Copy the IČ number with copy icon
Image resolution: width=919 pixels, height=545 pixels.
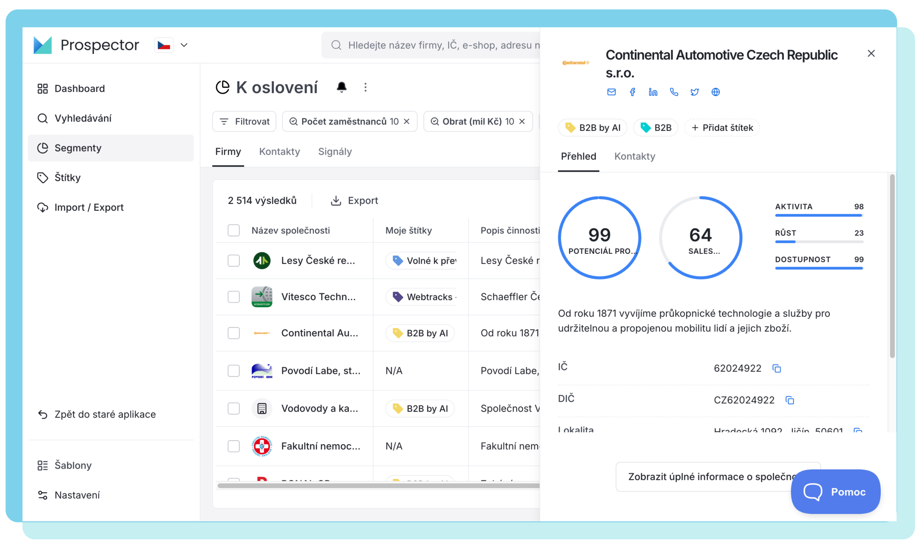coord(776,368)
